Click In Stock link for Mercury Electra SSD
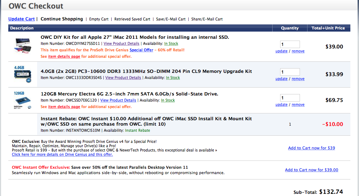Image resolution: width=359 pixels, height=196 pixels. click(x=168, y=100)
